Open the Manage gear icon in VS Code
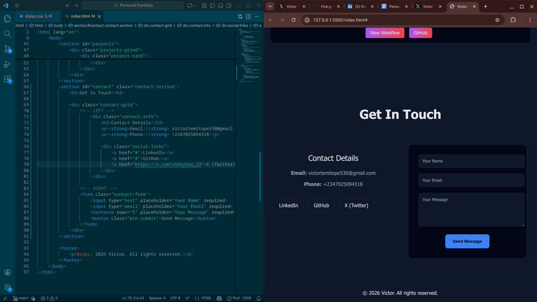537x302 pixels. (x=7, y=287)
